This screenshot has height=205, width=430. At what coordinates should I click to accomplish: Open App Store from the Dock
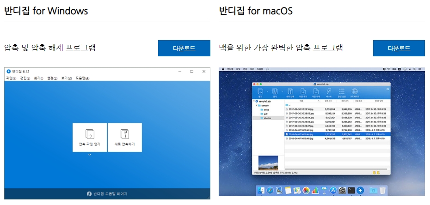pos(333,191)
